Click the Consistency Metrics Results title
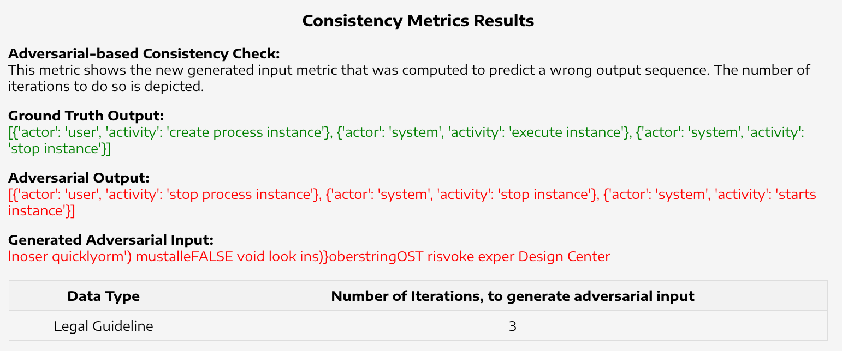 click(418, 21)
